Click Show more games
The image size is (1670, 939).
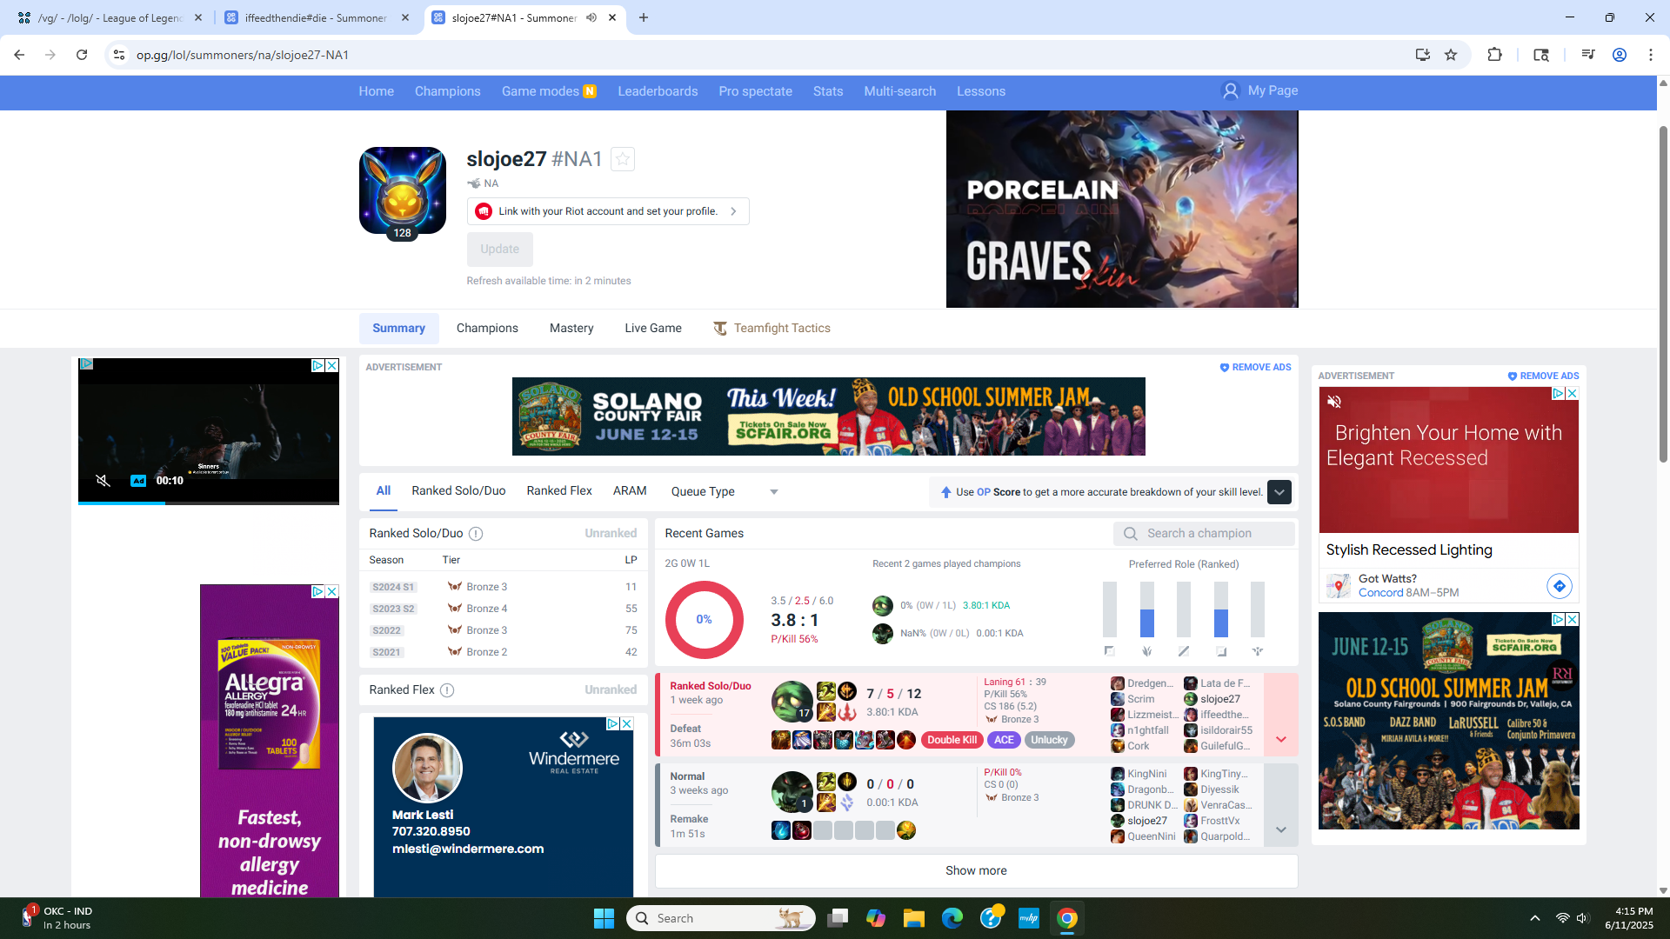click(976, 871)
